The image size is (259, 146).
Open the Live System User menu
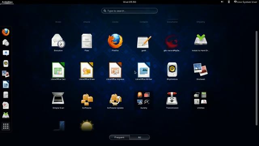[246, 2]
